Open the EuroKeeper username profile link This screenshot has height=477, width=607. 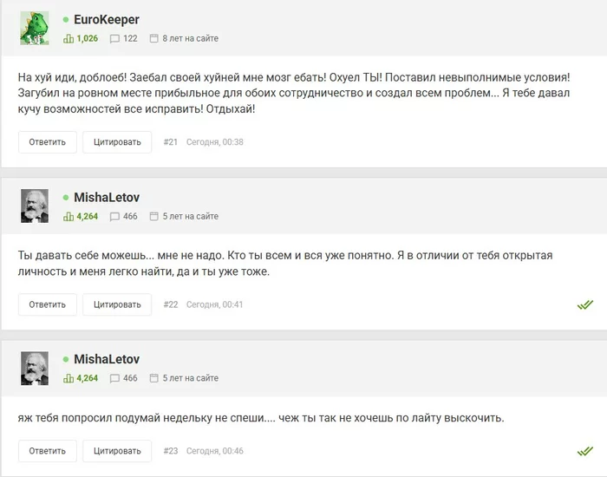(107, 19)
